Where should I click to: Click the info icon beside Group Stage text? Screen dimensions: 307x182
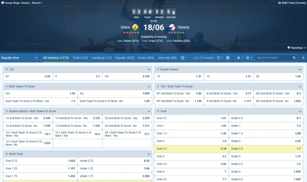[x=2, y=3]
